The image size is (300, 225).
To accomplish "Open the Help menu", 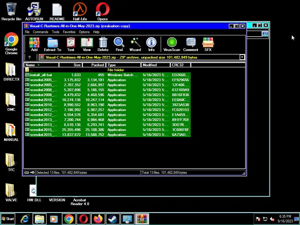I will click(96, 32).
